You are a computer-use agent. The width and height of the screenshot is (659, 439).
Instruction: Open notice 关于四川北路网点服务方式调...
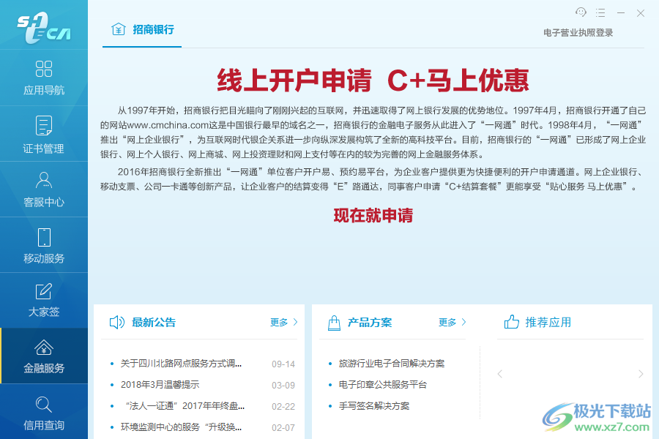[x=181, y=364]
